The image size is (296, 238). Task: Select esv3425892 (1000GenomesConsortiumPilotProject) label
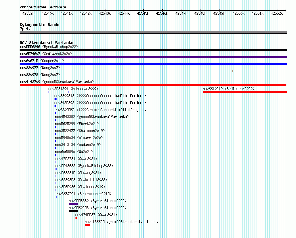(100, 103)
